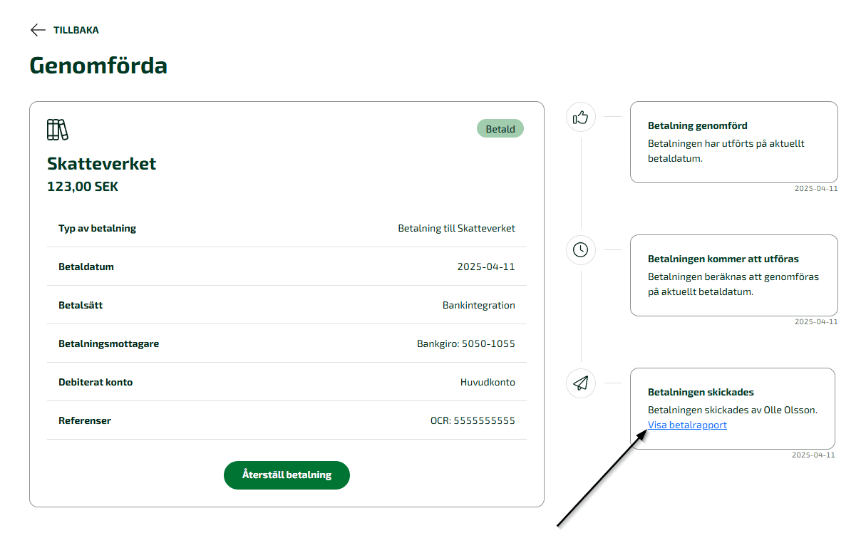Click the date under Betalningen skickades card
This screenshot has height=538, width=861.
tap(813, 455)
